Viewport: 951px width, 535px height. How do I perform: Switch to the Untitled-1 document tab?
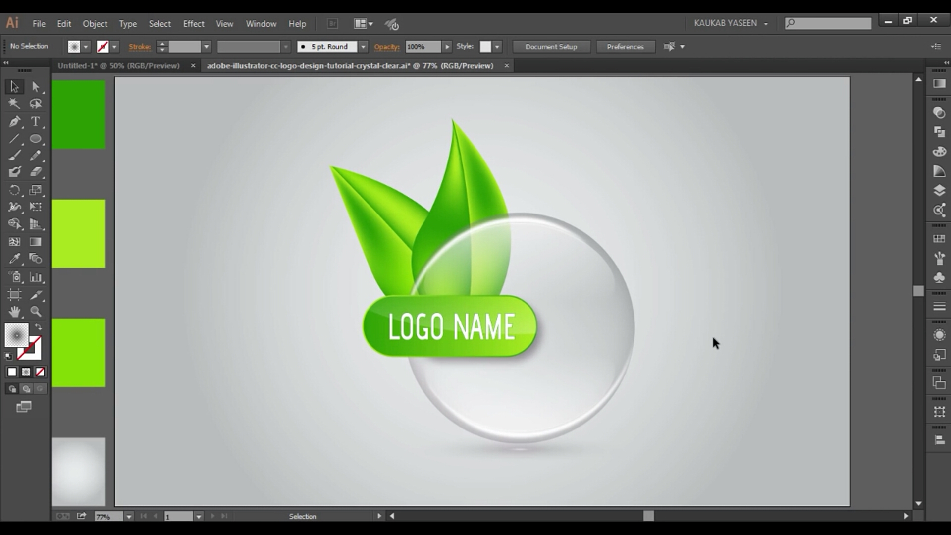(119, 66)
